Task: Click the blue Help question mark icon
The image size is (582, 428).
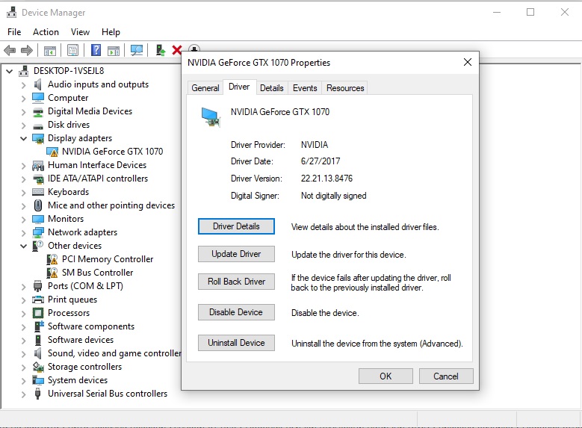Action: (x=96, y=50)
